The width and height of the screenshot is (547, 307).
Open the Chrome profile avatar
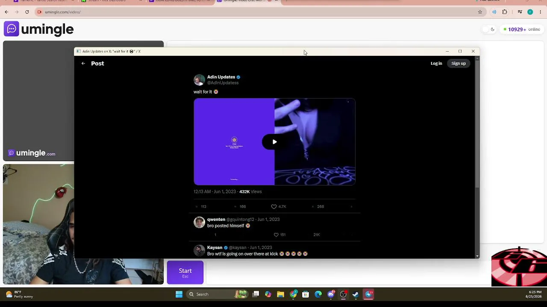(530, 12)
